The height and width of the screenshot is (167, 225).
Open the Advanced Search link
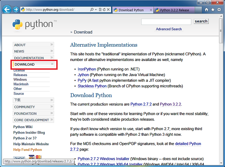coord(169,29)
